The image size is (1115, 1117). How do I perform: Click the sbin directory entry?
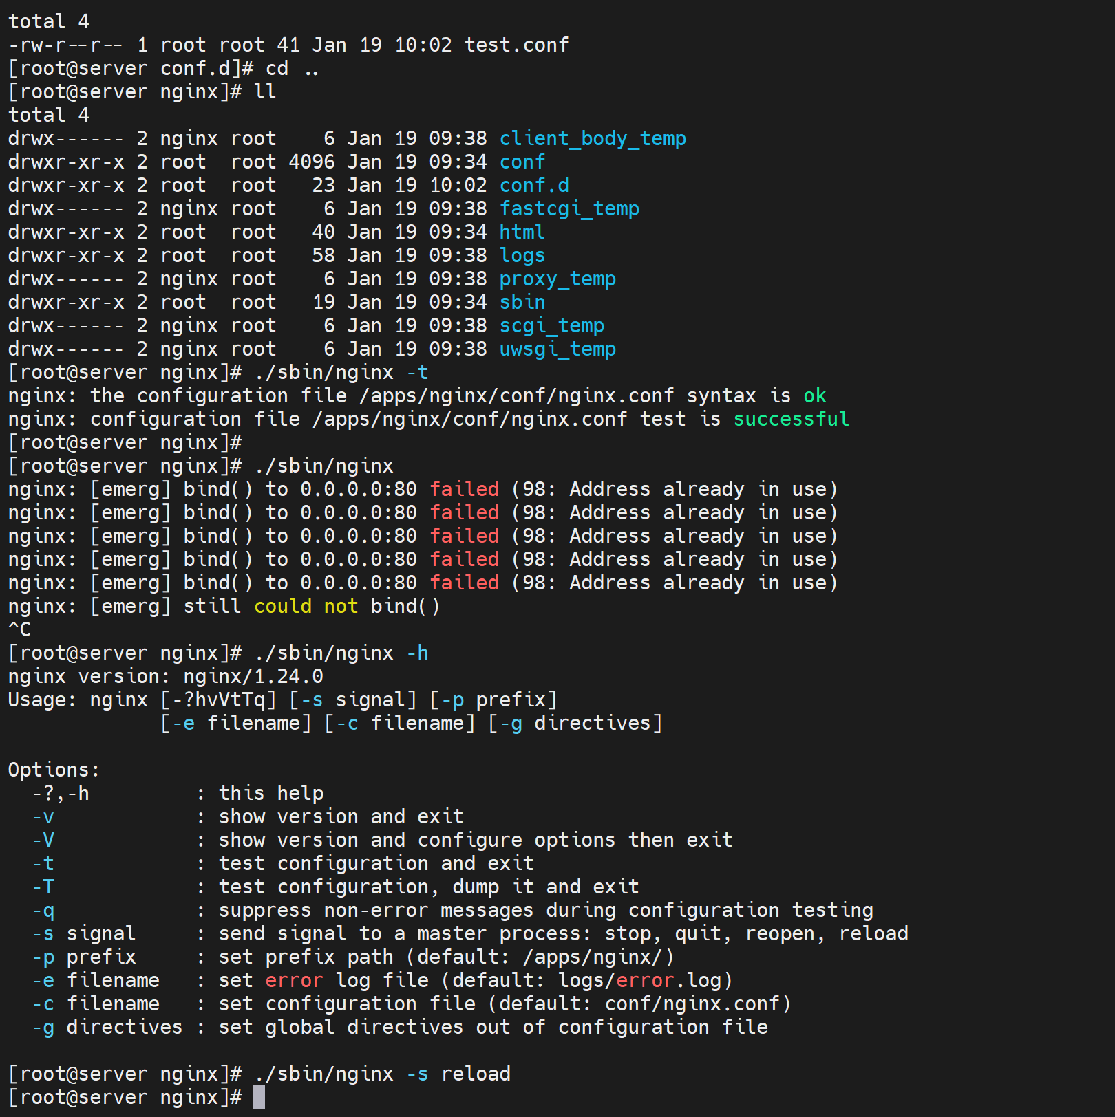pyautogui.click(x=522, y=303)
